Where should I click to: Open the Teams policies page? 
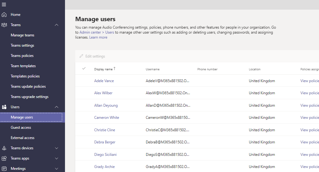point(22,56)
